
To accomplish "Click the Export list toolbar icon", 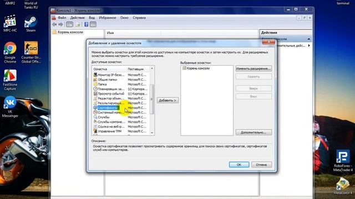I will click(x=78, y=24).
